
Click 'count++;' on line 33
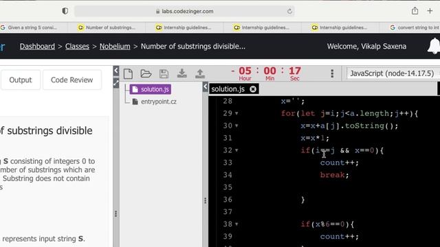click(339, 163)
